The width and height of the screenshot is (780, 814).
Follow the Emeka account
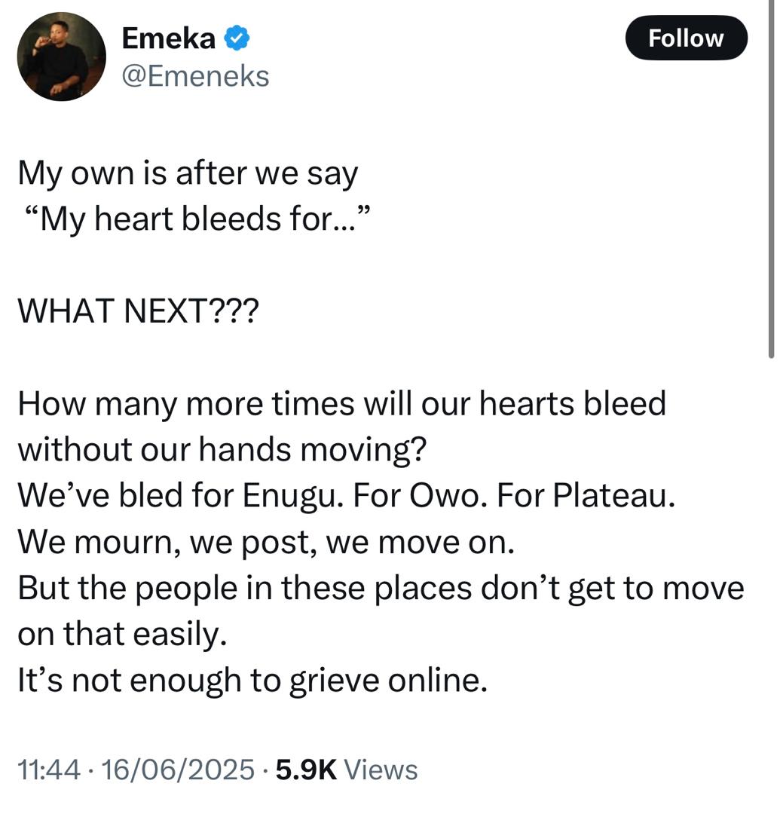(x=686, y=38)
